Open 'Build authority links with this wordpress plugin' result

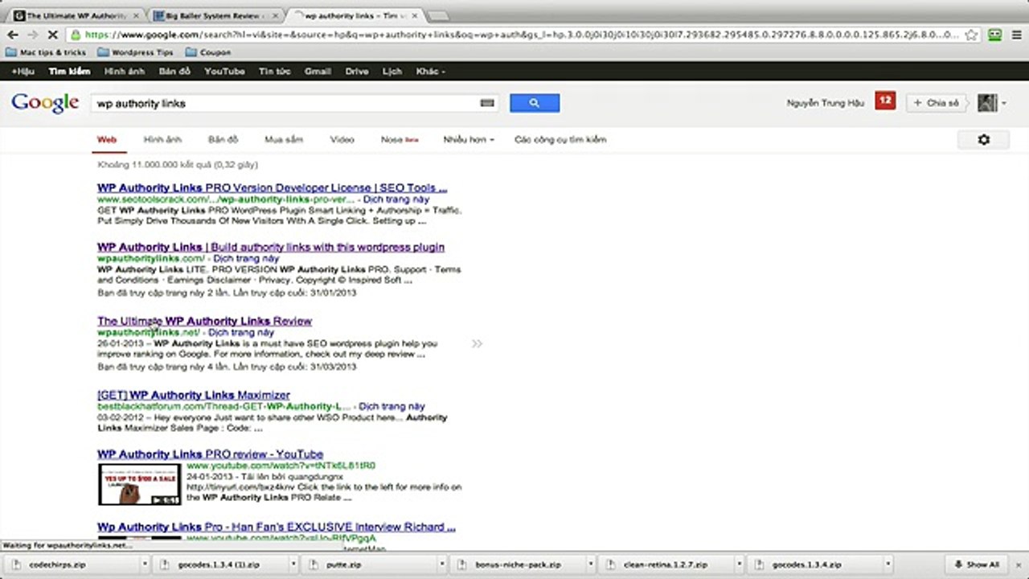point(271,247)
